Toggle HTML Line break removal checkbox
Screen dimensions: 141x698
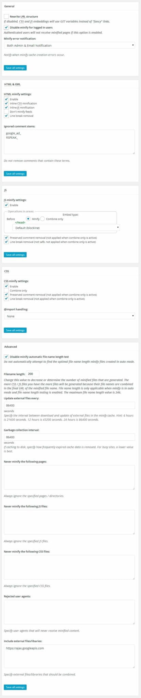tap(6, 116)
